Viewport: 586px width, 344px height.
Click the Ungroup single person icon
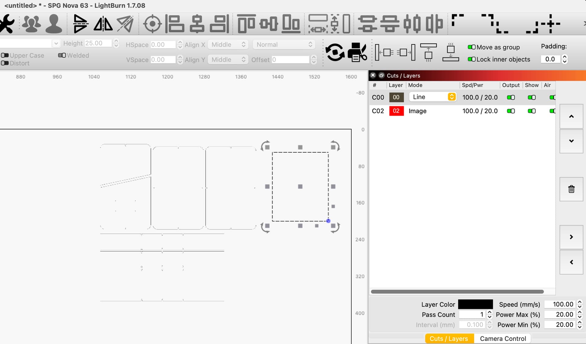54,24
